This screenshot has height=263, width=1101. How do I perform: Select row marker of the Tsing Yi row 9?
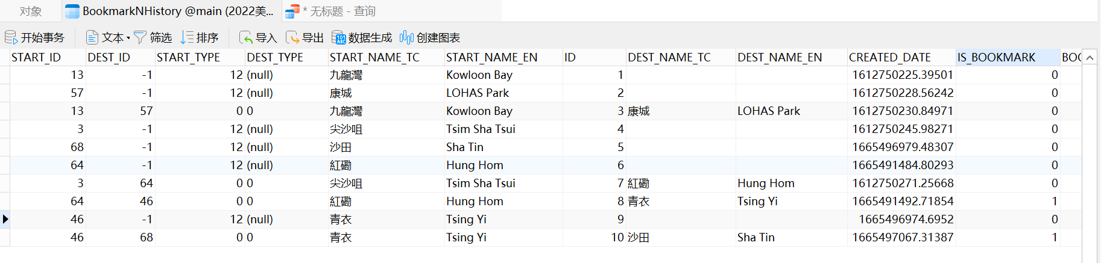5,219
